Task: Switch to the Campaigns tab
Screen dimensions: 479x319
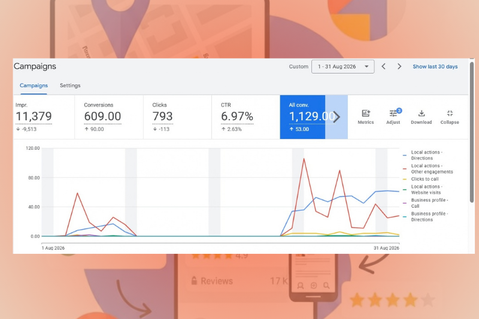Action: pos(34,86)
